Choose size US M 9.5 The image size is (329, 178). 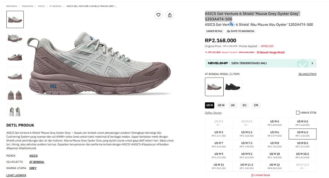point(246,156)
